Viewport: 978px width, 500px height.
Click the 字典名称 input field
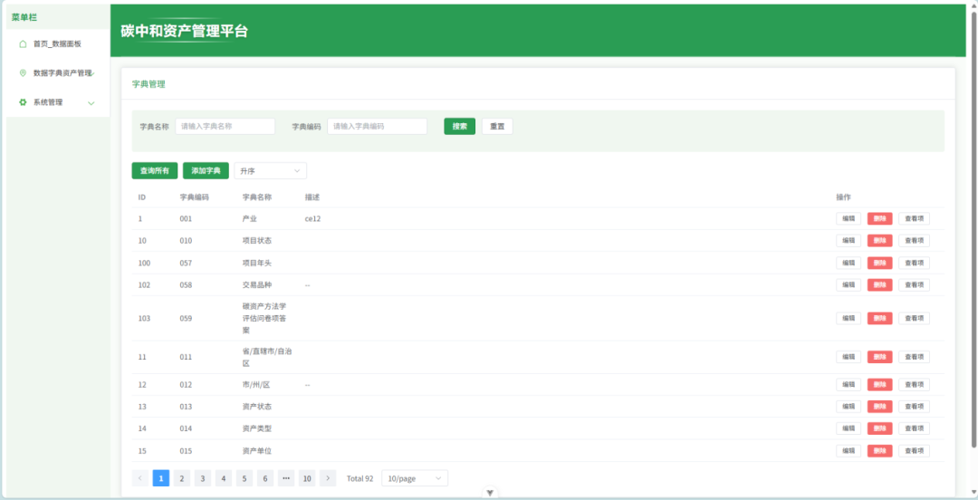tap(225, 127)
